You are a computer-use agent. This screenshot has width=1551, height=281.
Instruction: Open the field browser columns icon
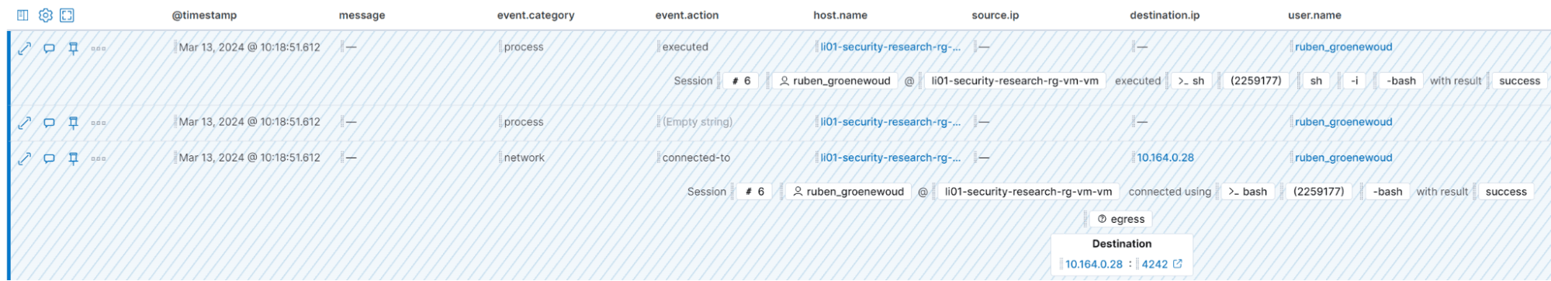(23, 15)
